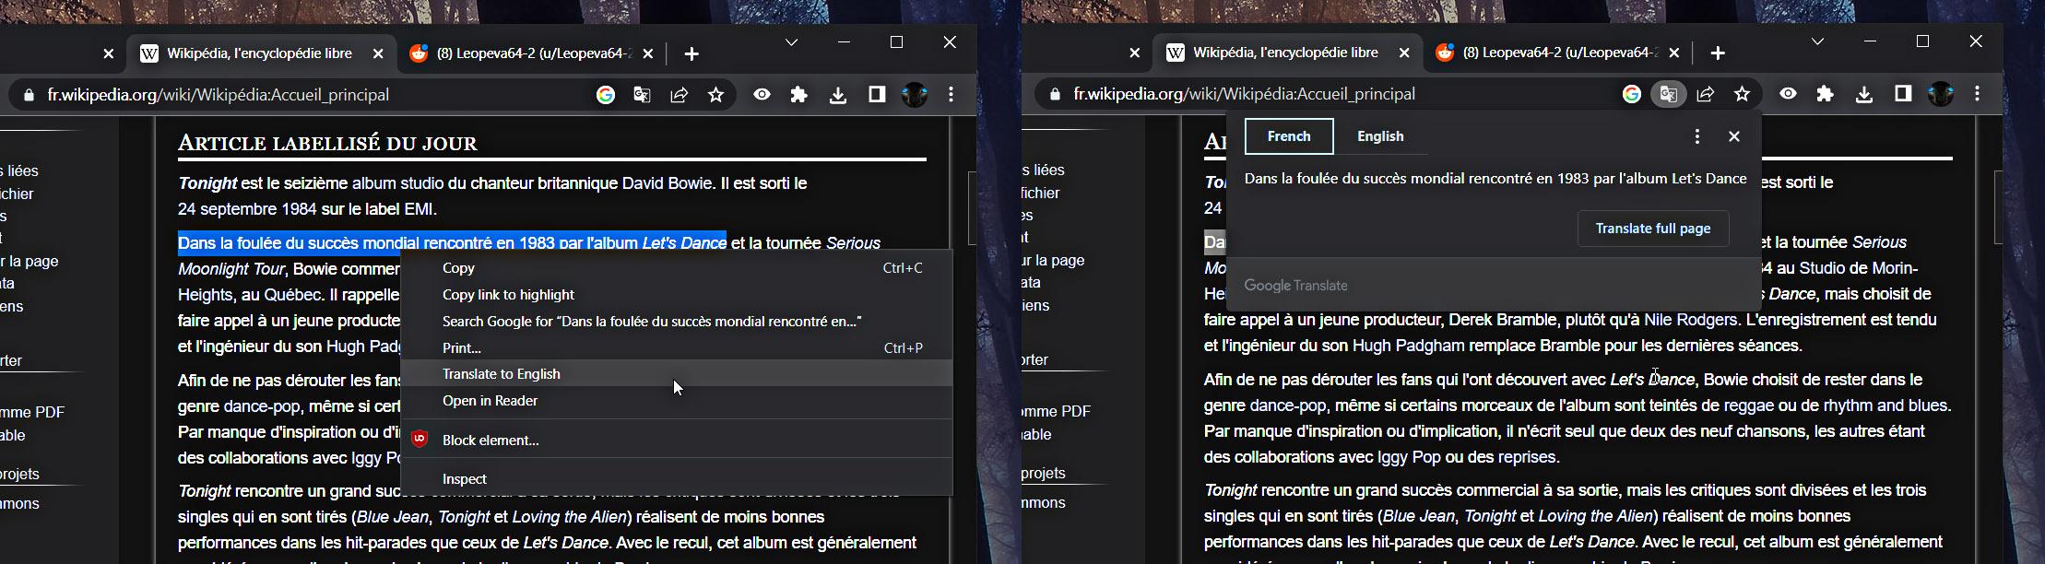Click the padlock icon in right browser
The width and height of the screenshot is (2045, 564).
(x=1055, y=94)
